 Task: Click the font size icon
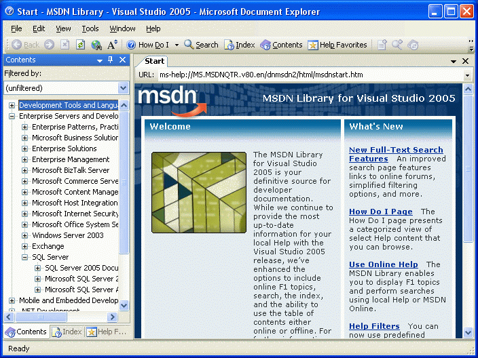point(112,45)
